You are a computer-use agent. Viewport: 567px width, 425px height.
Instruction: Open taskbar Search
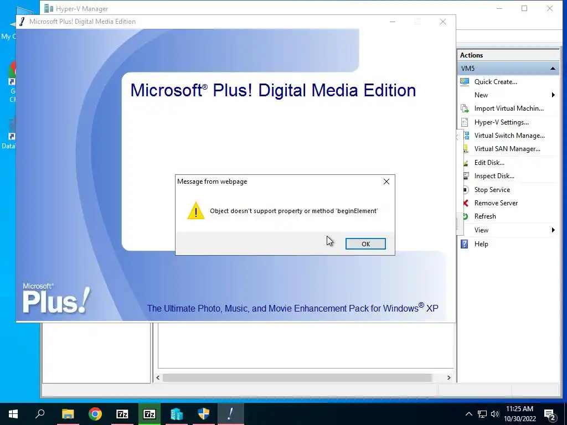tap(40, 414)
